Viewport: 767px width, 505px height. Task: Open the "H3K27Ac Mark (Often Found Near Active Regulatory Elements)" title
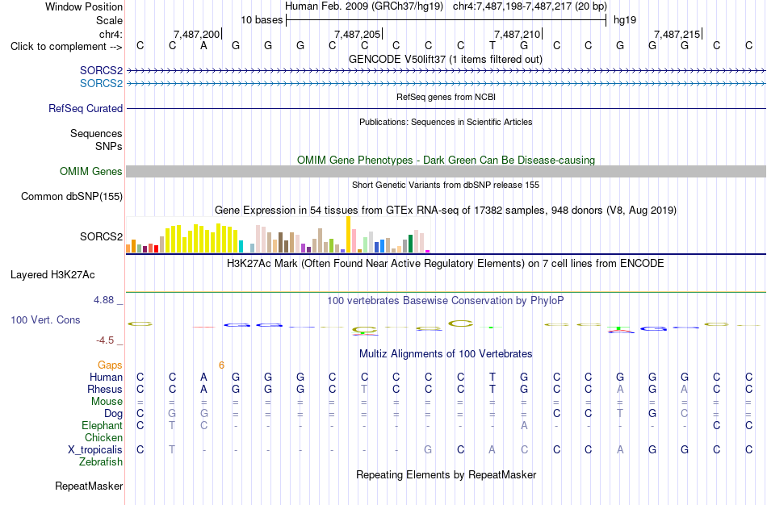446,264
